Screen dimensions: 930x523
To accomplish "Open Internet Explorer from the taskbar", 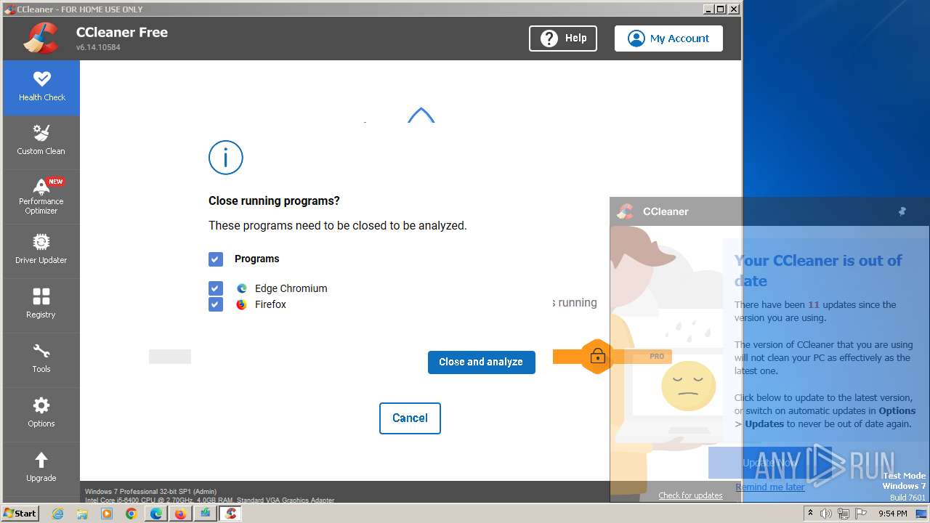I will (58, 514).
